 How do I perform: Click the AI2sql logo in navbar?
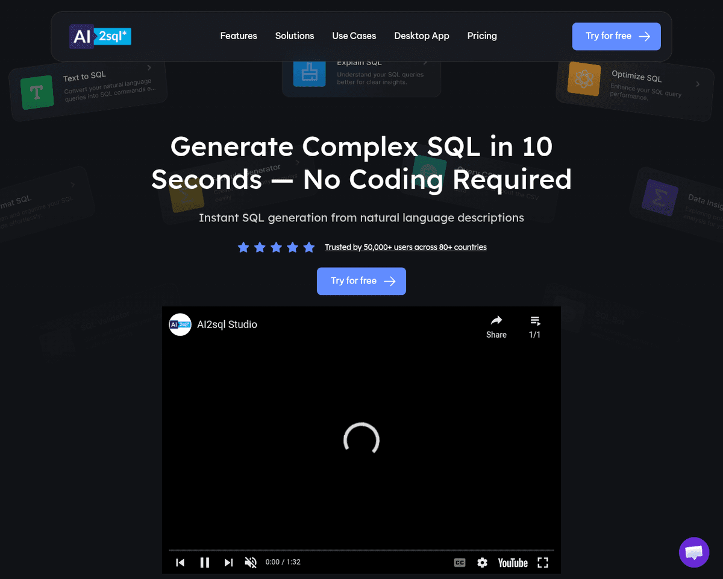[x=100, y=36]
